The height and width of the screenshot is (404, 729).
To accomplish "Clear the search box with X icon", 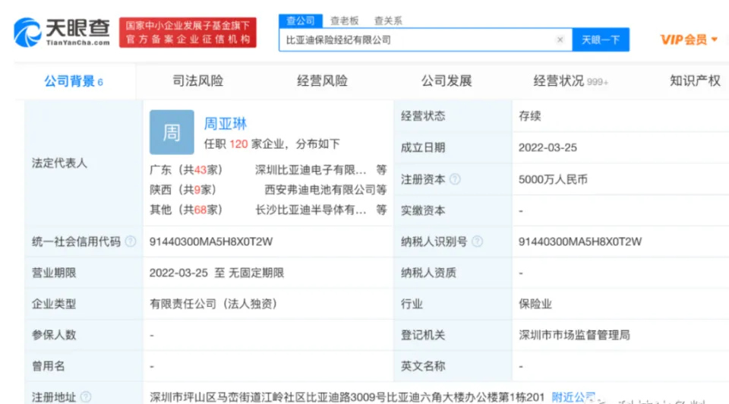I will [x=560, y=39].
